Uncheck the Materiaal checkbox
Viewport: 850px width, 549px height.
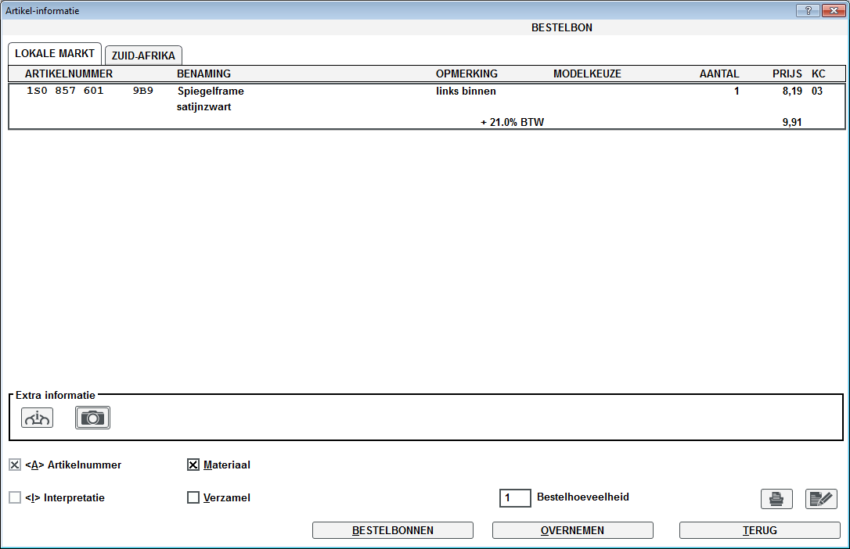[193, 465]
